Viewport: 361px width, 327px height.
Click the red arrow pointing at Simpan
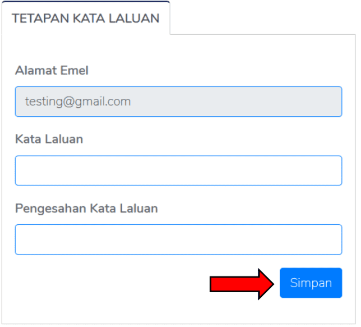click(x=242, y=284)
